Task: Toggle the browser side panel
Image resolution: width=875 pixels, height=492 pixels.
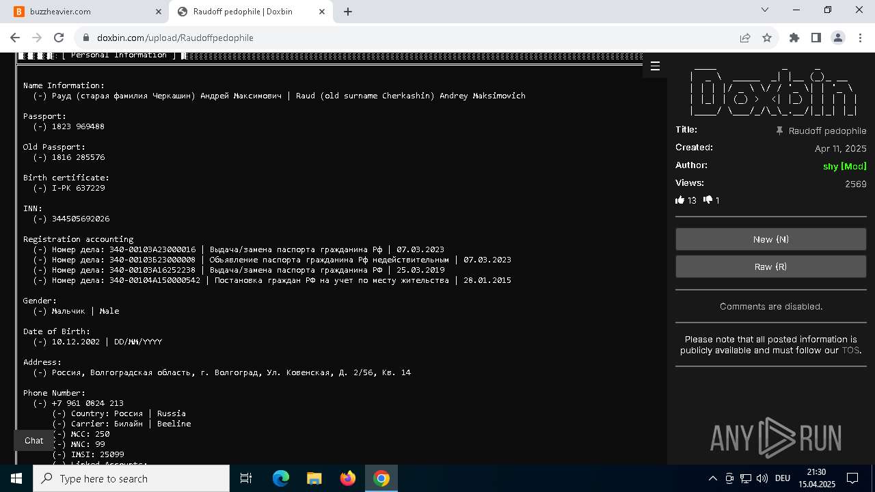Action: tap(816, 38)
